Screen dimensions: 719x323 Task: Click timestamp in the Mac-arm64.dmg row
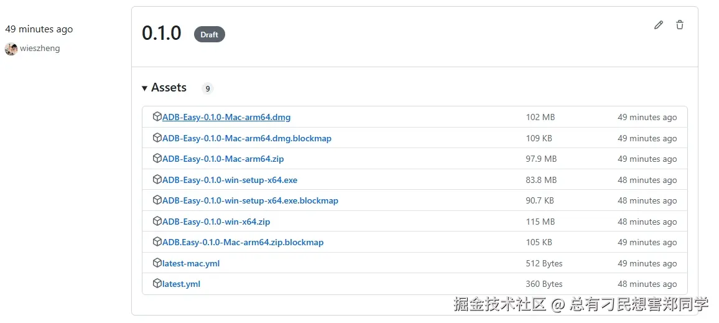(x=647, y=117)
